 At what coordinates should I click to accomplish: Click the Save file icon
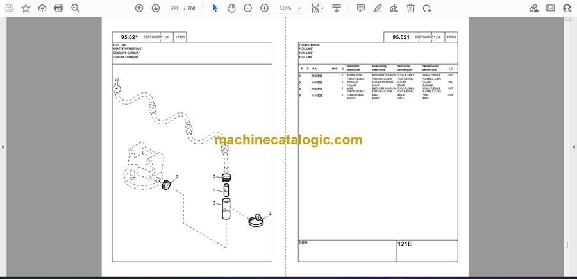pyautogui.click(x=9, y=8)
